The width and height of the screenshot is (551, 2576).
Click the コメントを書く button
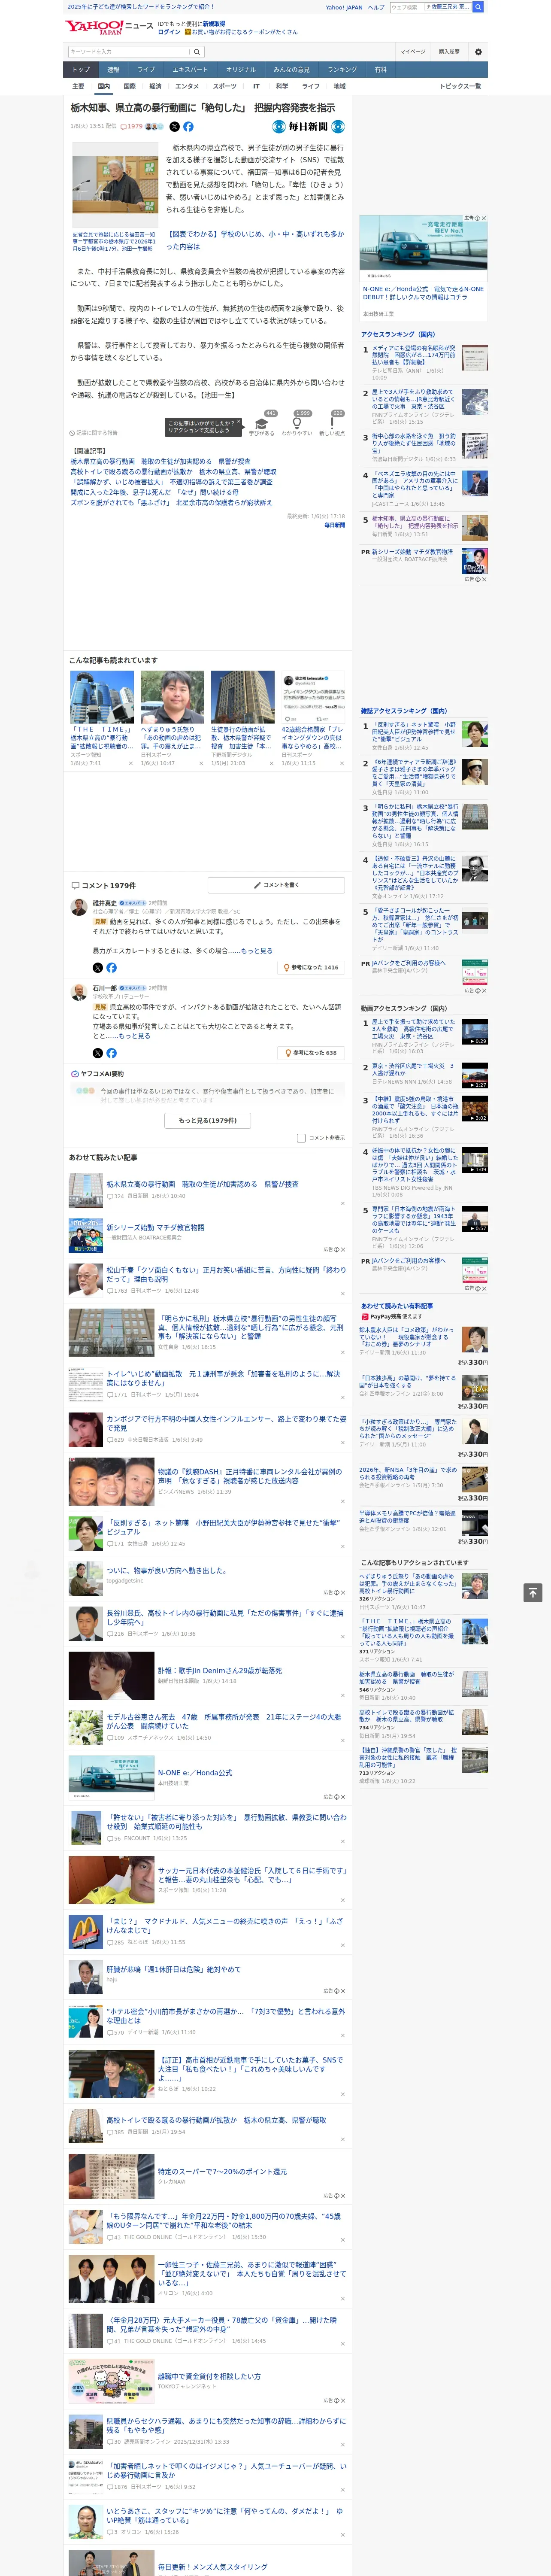[x=276, y=885]
